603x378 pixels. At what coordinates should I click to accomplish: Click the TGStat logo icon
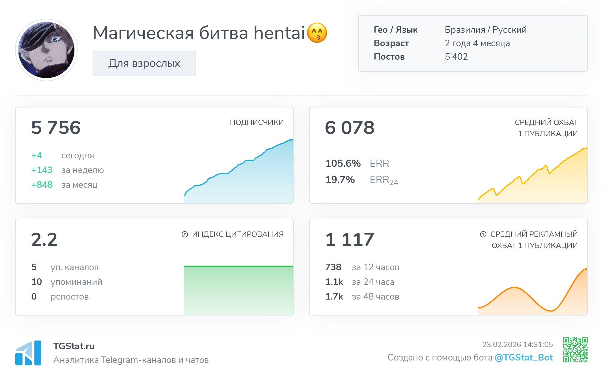(x=28, y=353)
